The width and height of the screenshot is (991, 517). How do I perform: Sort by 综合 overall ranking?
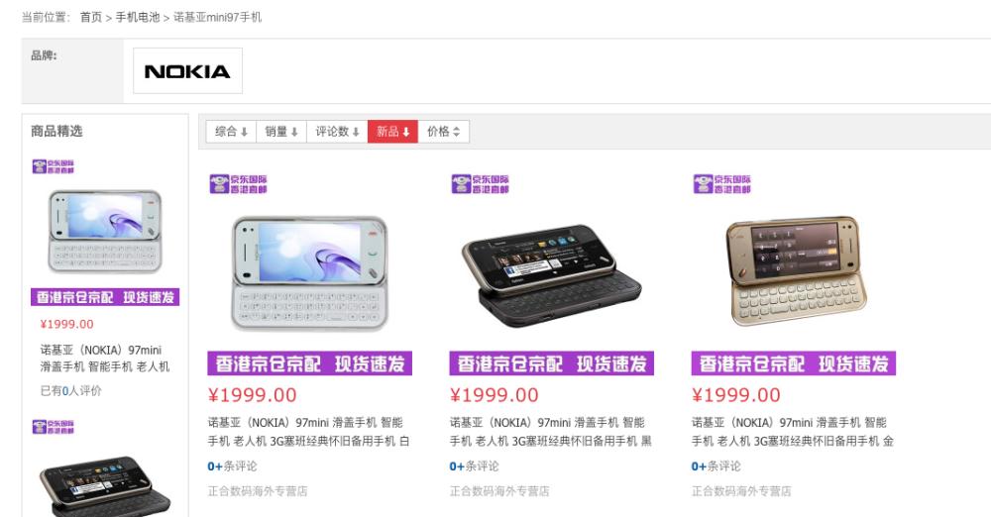click(231, 132)
